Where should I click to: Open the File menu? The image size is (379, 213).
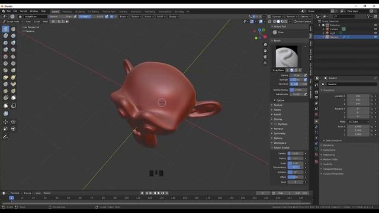click(9, 11)
